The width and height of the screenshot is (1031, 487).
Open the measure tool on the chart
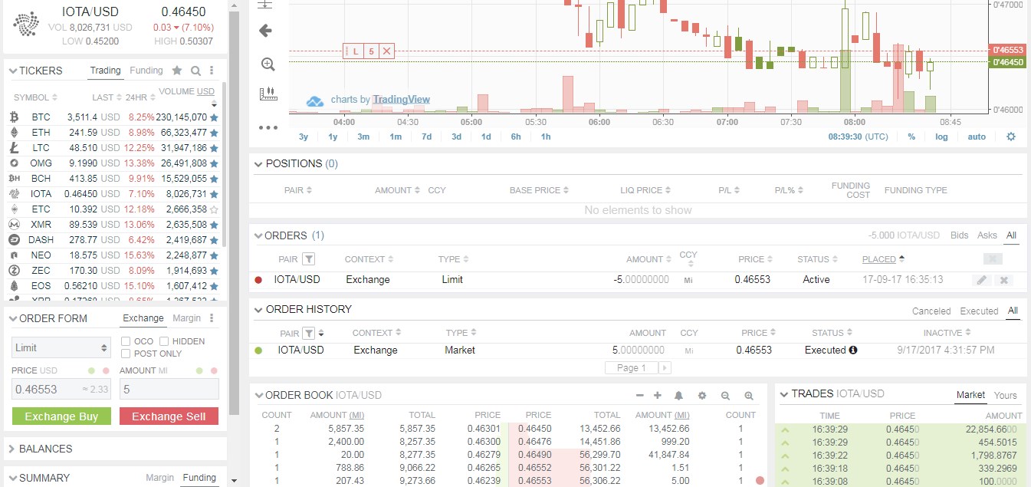pos(268,93)
